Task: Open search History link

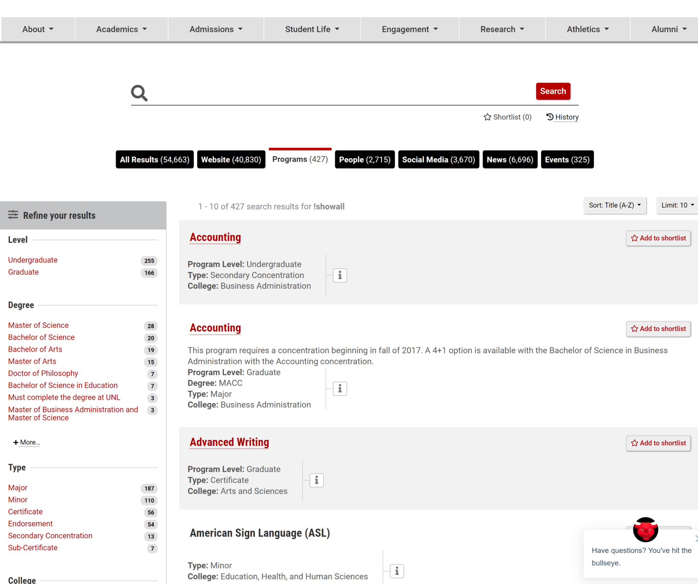Action: pos(562,117)
